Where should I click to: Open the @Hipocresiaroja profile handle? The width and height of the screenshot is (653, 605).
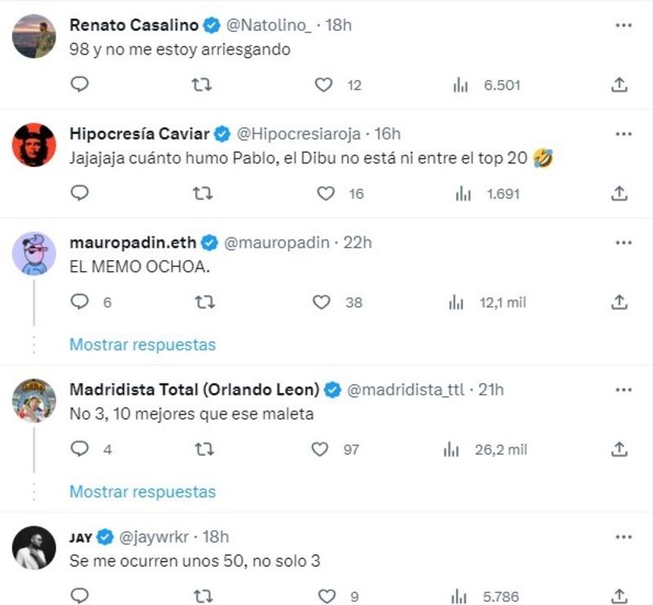coord(299,134)
